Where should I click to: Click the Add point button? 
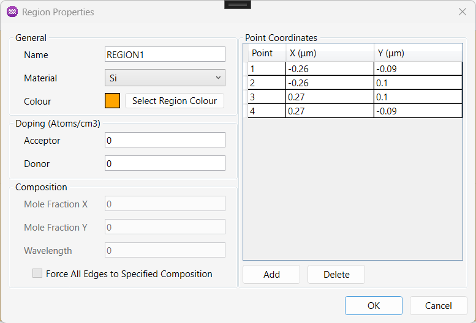[271, 275]
